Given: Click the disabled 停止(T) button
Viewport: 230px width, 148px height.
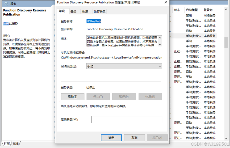Looking at the screenshot, I should point(98,97).
